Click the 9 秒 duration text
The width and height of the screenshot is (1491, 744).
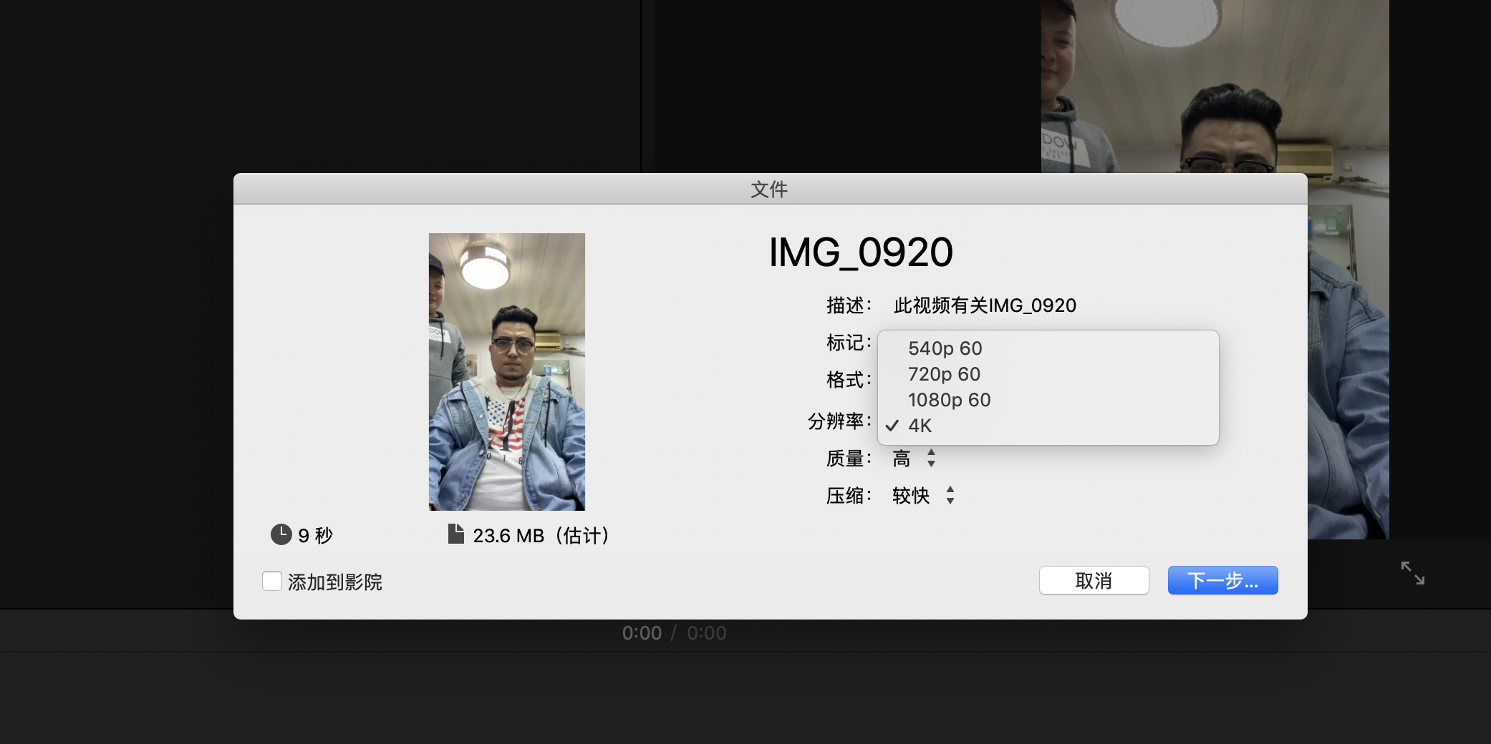(315, 535)
